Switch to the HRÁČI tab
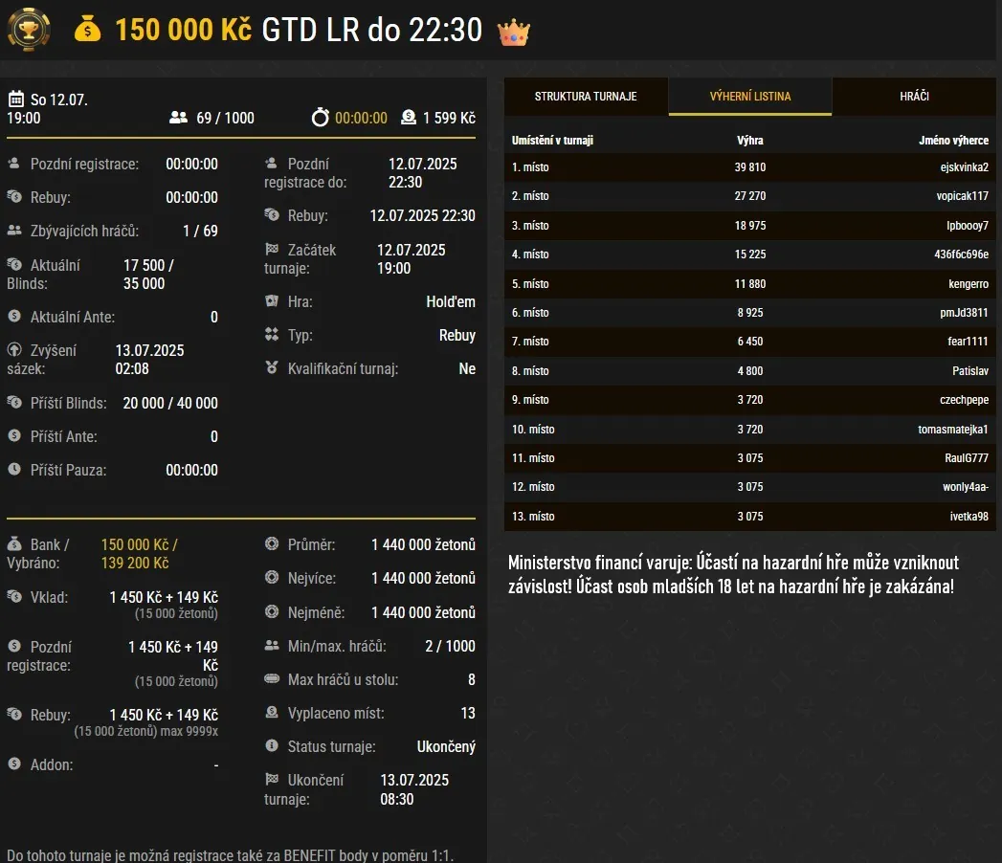 (x=914, y=97)
